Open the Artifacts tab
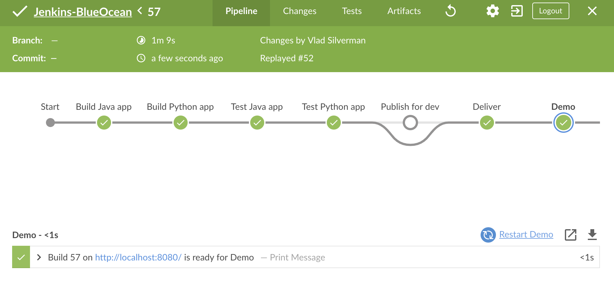 click(x=404, y=11)
